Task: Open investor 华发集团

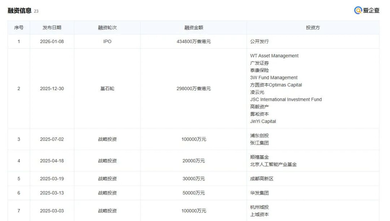Action: coord(259,193)
